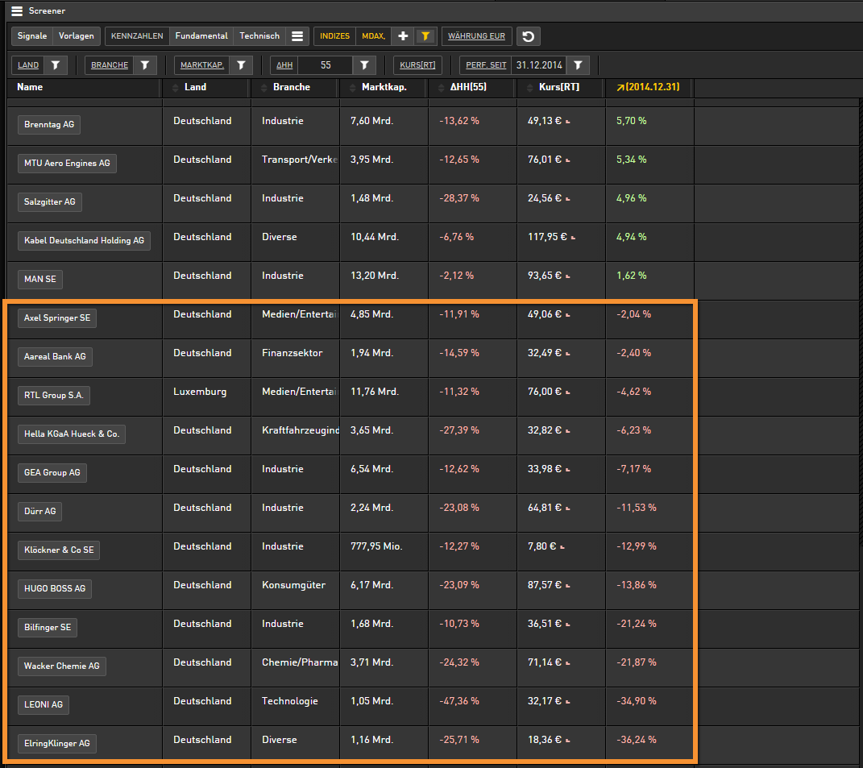Image resolution: width=863 pixels, height=768 pixels.
Task: Open the Marktkap. filter funnel
Action: click(241, 65)
